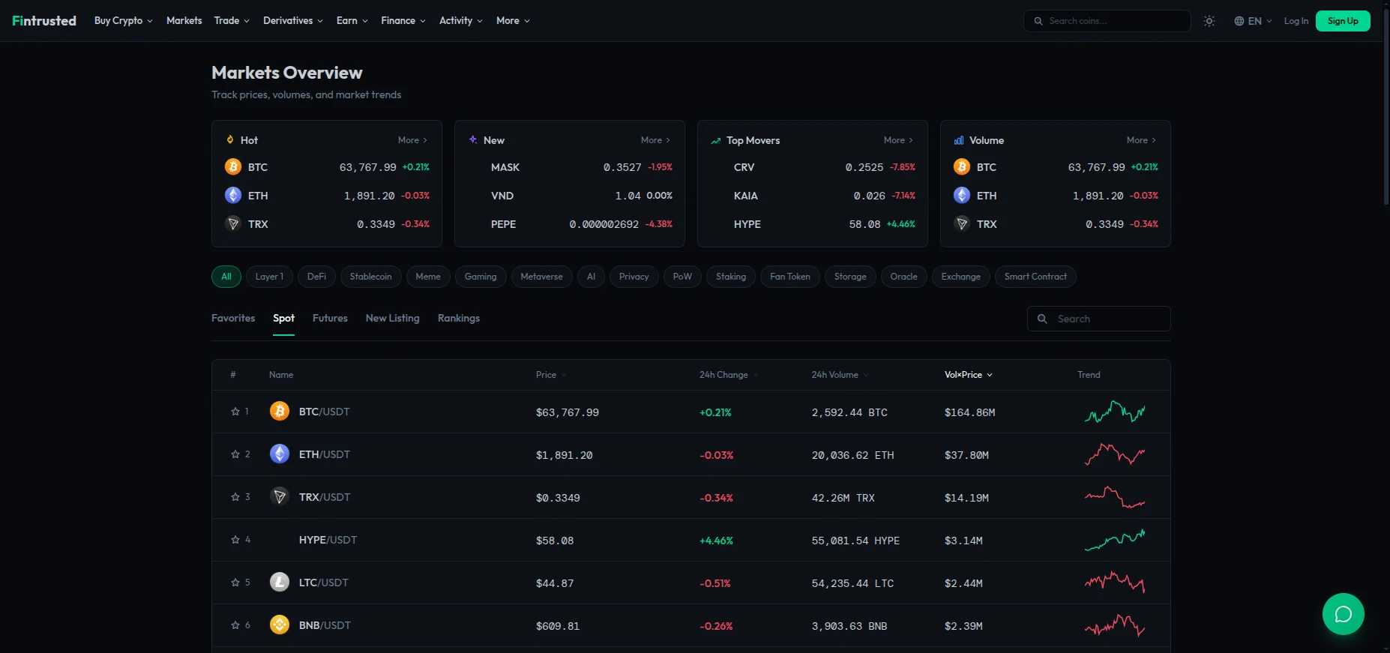Viewport: 1390px width, 653px height.
Task: Filter by Stablecoin category chip
Action: coord(370,277)
